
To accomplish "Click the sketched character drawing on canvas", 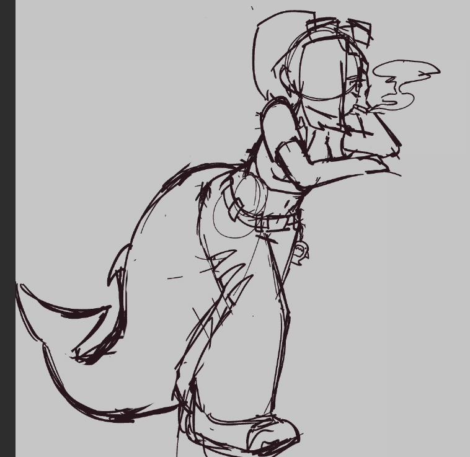I will [228, 234].
